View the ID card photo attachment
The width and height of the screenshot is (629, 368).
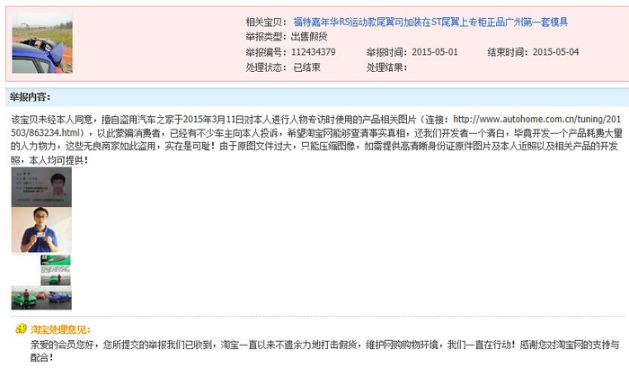pos(40,188)
